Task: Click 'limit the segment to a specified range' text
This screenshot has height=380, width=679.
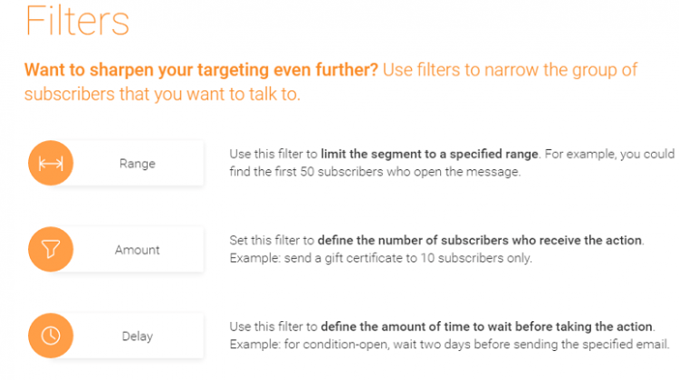Action: [x=429, y=154]
